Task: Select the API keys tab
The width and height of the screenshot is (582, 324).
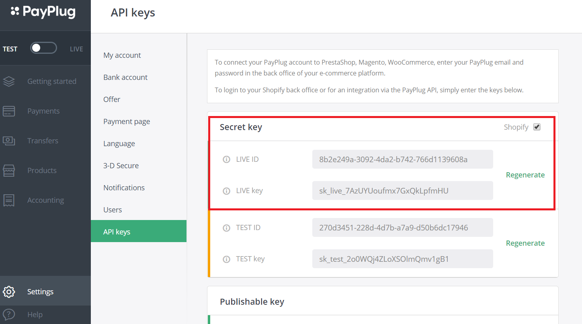Action: [x=139, y=231]
